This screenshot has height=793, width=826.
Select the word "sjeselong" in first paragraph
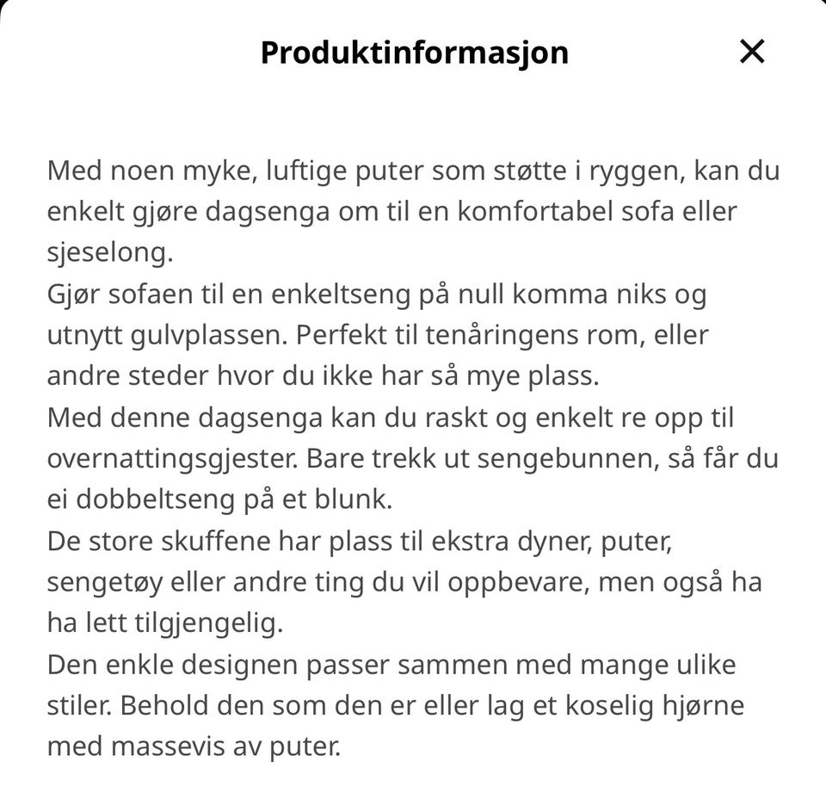pos(108,253)
